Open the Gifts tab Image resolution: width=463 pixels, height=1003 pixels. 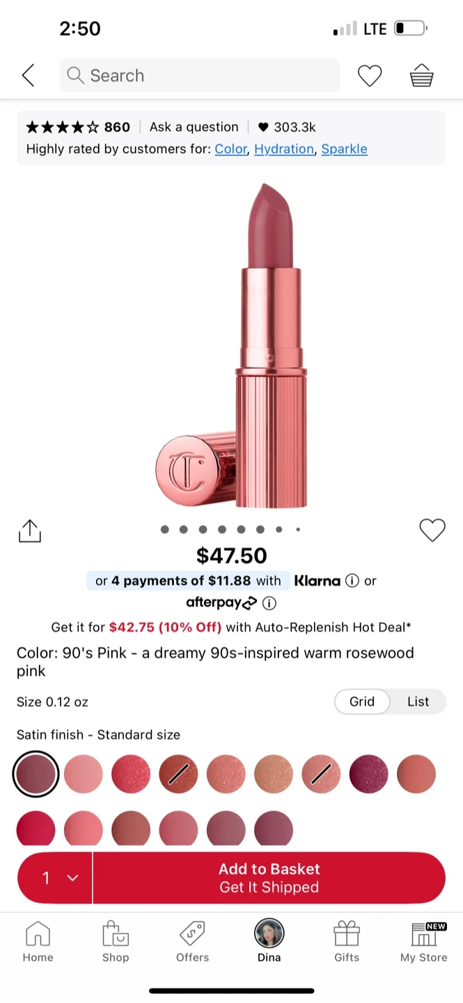[346, 942]
